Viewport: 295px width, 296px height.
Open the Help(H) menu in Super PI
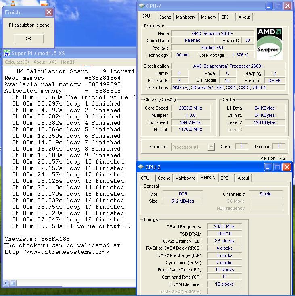68,62
